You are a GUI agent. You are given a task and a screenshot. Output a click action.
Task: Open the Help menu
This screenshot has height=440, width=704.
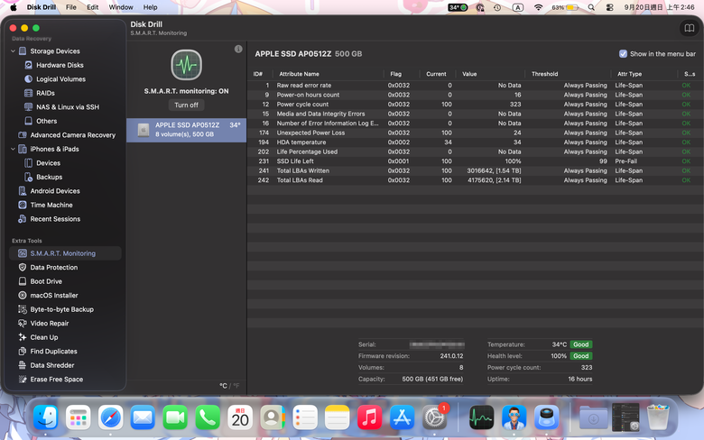pos(150,7)
